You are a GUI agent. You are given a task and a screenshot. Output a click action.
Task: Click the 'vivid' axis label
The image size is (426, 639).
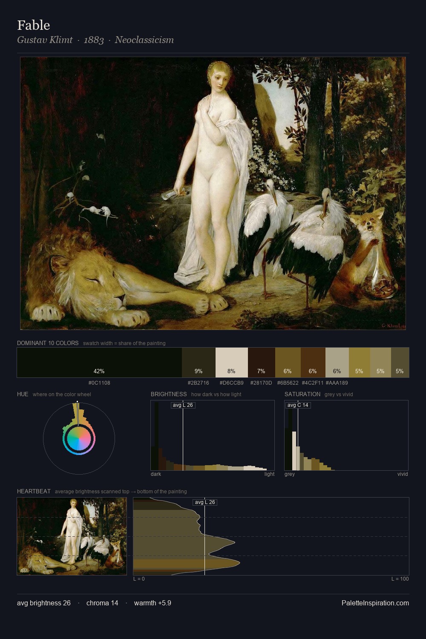pos(403,474)
